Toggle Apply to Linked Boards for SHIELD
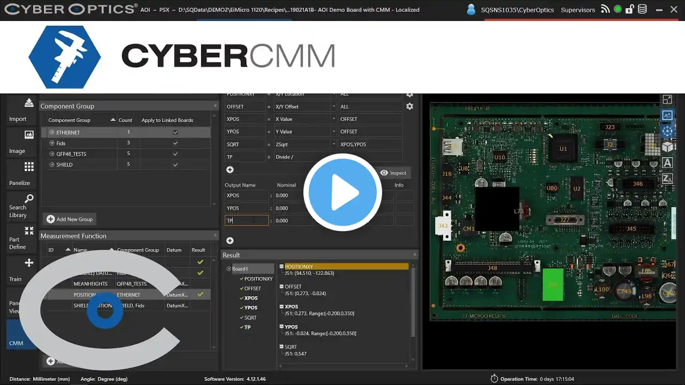Screen dimensions: 685x385 (175, 164)
